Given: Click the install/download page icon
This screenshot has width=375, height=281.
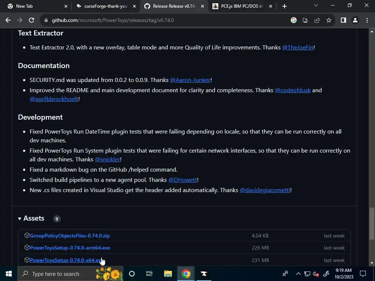Looking at the screenshot, I should [x=305, y=20].
